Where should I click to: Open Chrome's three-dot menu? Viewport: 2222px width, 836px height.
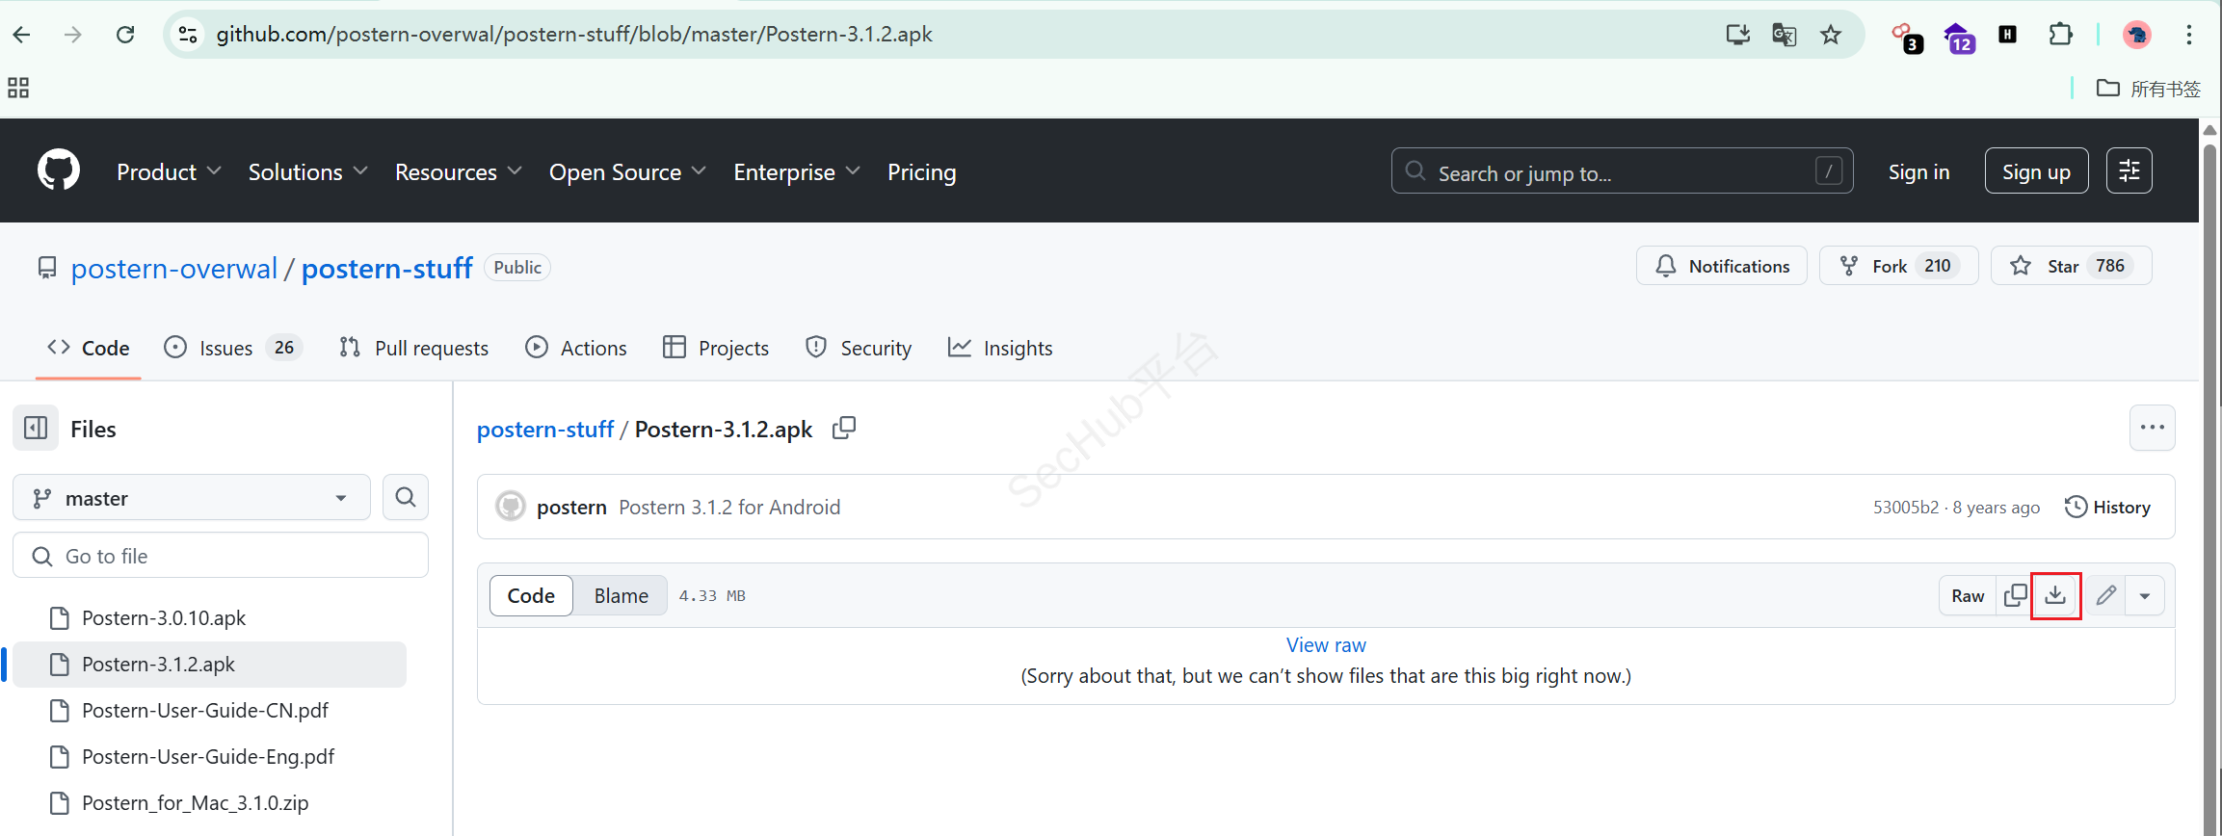2189,35
